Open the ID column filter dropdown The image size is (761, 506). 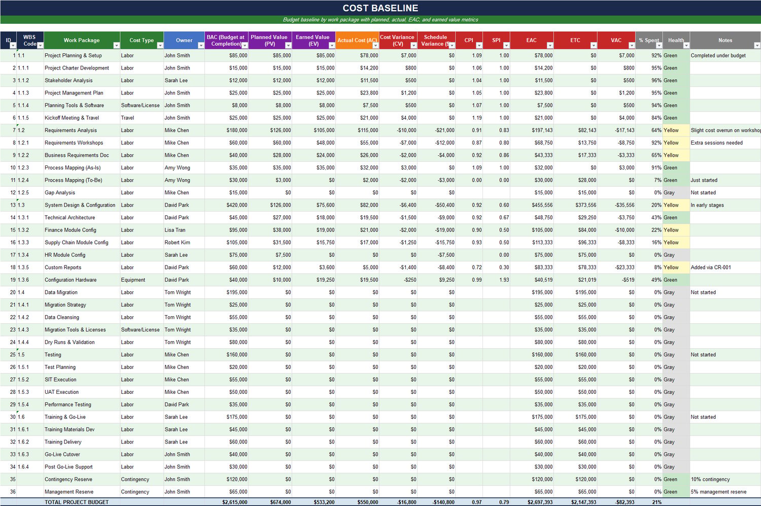click(x=13, y=46)
